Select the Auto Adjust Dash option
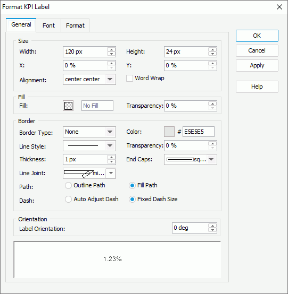The image size is (288, 294). coord(68,200)
